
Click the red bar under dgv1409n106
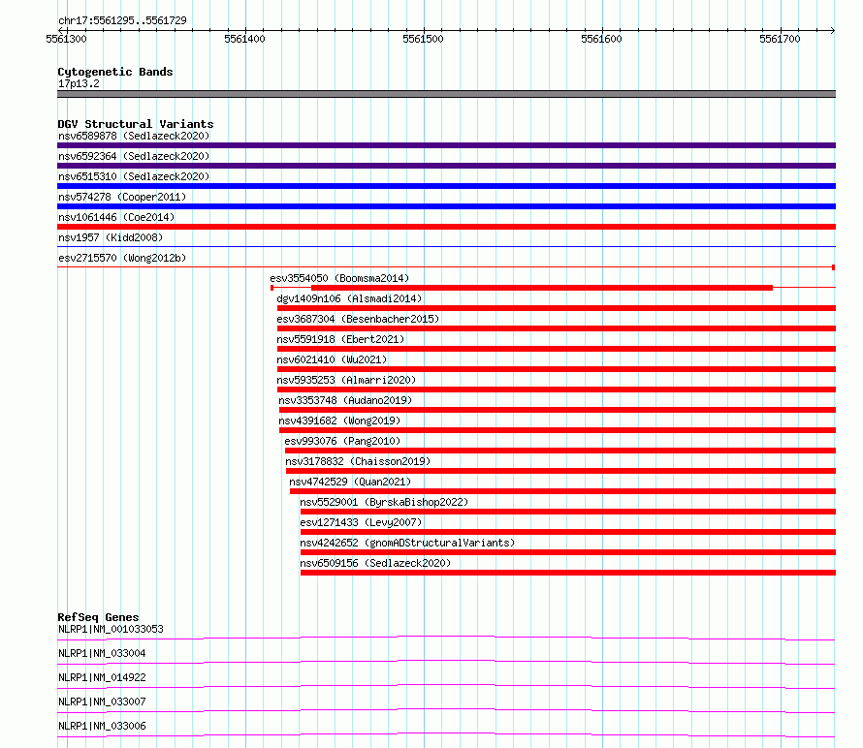coord(557,308)
